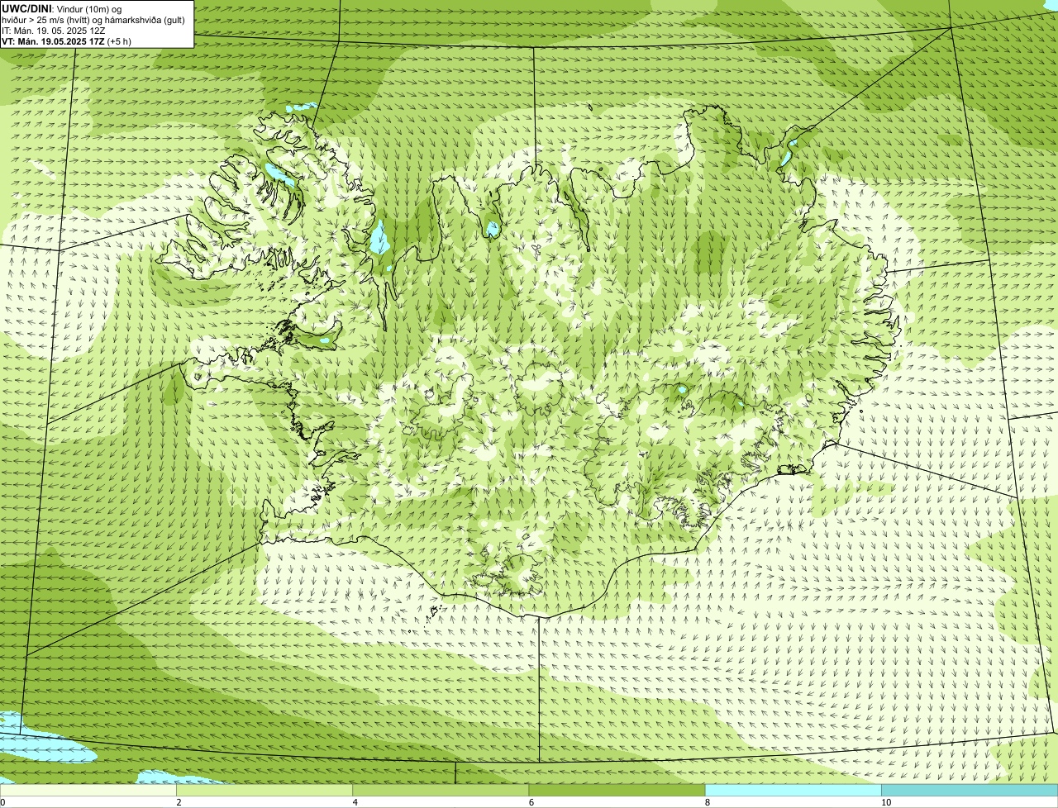Click the dark green 6–8 m/s legend swatch

(617, 791)
